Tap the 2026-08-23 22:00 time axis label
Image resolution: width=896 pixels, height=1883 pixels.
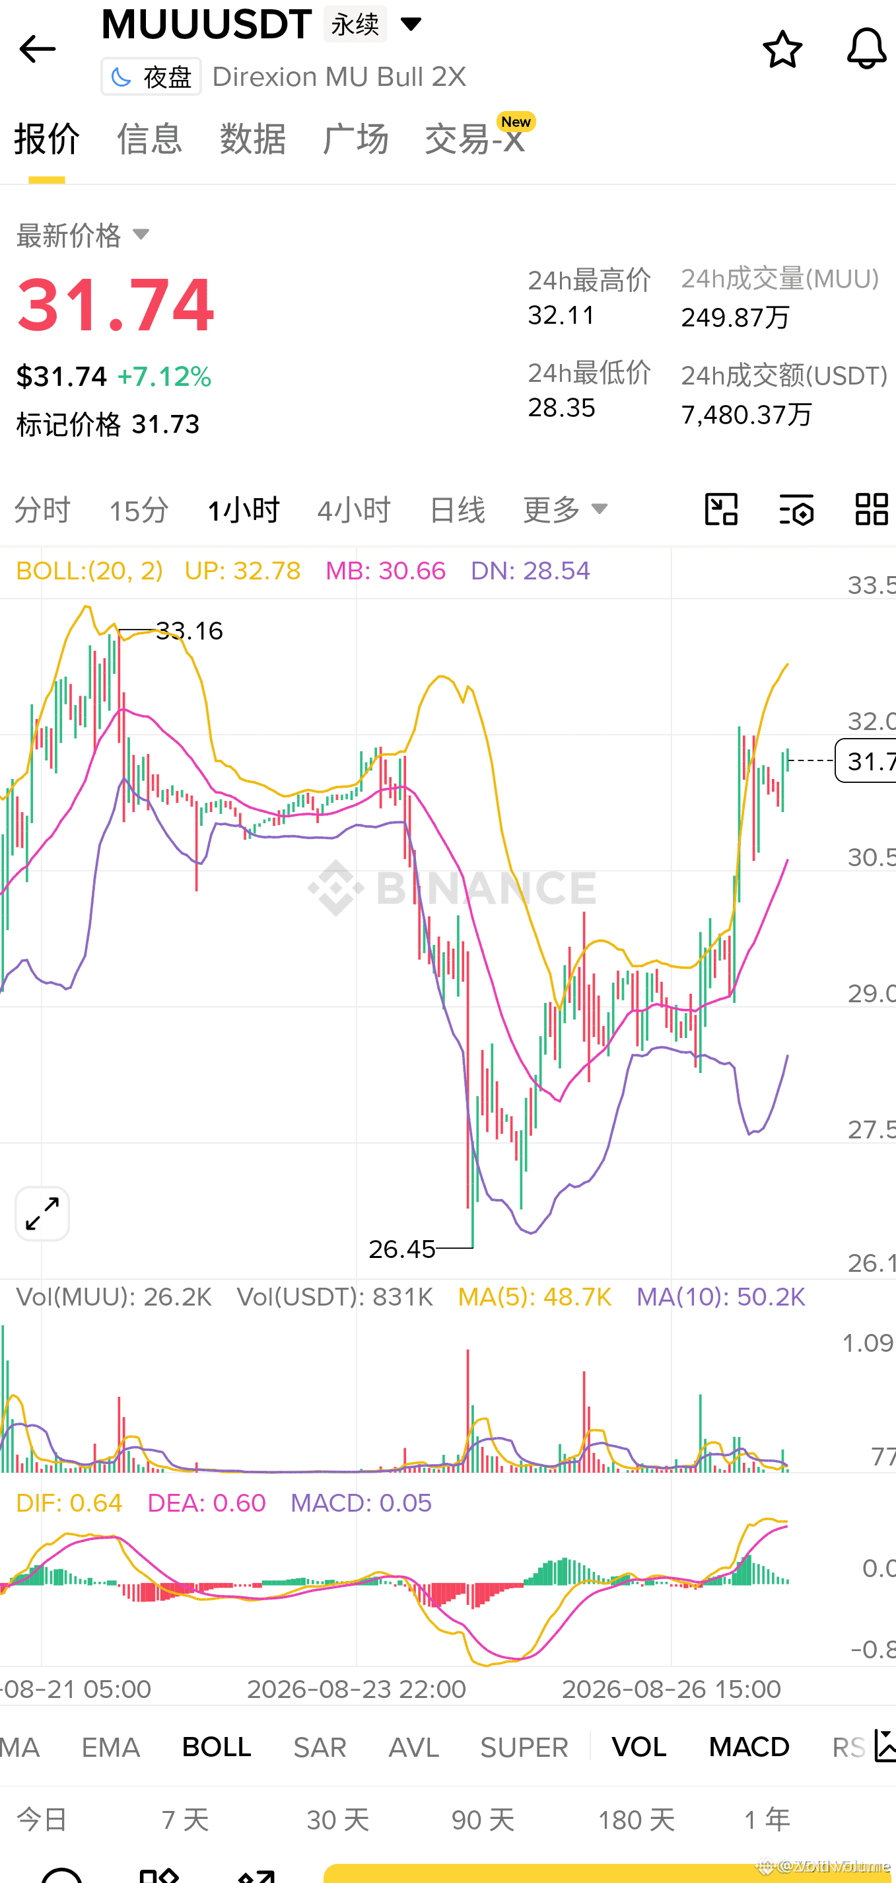pyautogui.click(x=357, y=1689)
